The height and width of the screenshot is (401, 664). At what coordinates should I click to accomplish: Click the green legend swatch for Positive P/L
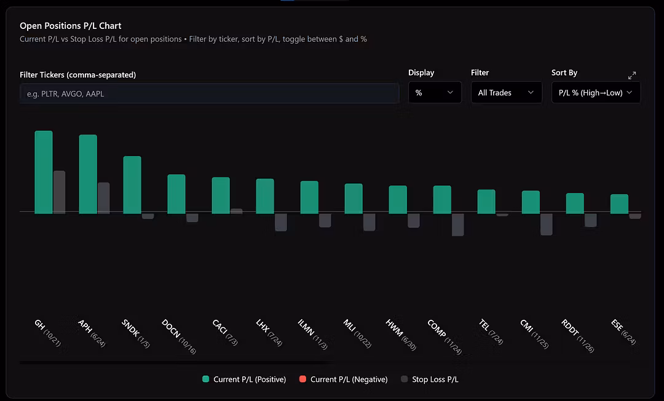[206, 379]
